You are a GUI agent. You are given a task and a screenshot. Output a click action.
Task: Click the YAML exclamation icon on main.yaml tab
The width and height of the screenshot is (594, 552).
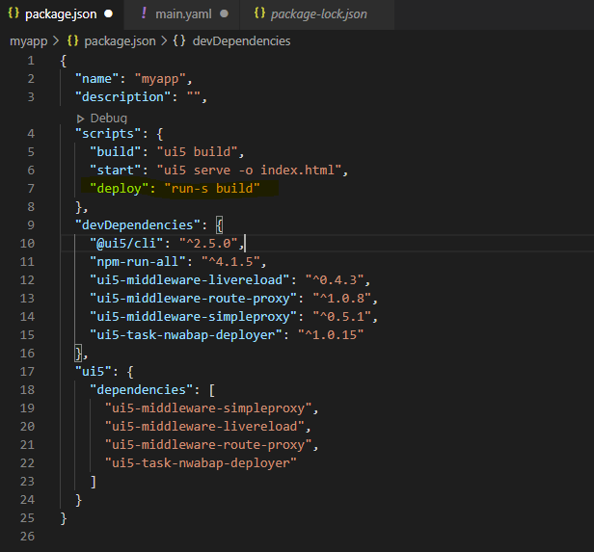144,14
